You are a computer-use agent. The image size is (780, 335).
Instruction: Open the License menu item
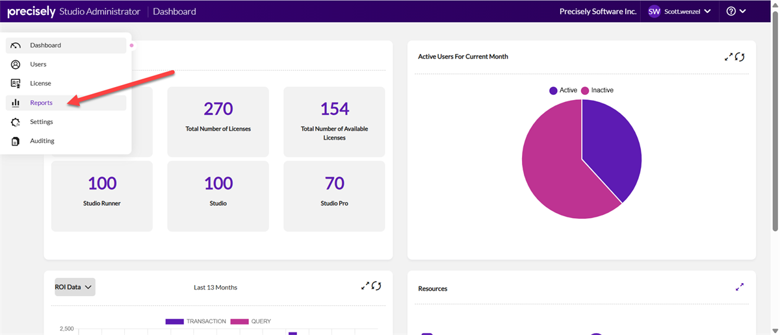(x=66, y=83)
